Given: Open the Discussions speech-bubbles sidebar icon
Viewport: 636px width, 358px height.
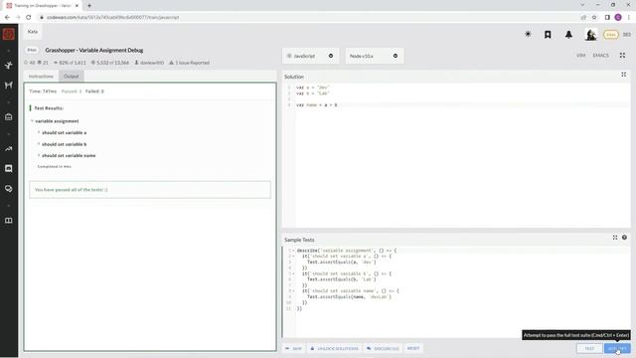Looking at the screenshot, I should pos(9,189).
